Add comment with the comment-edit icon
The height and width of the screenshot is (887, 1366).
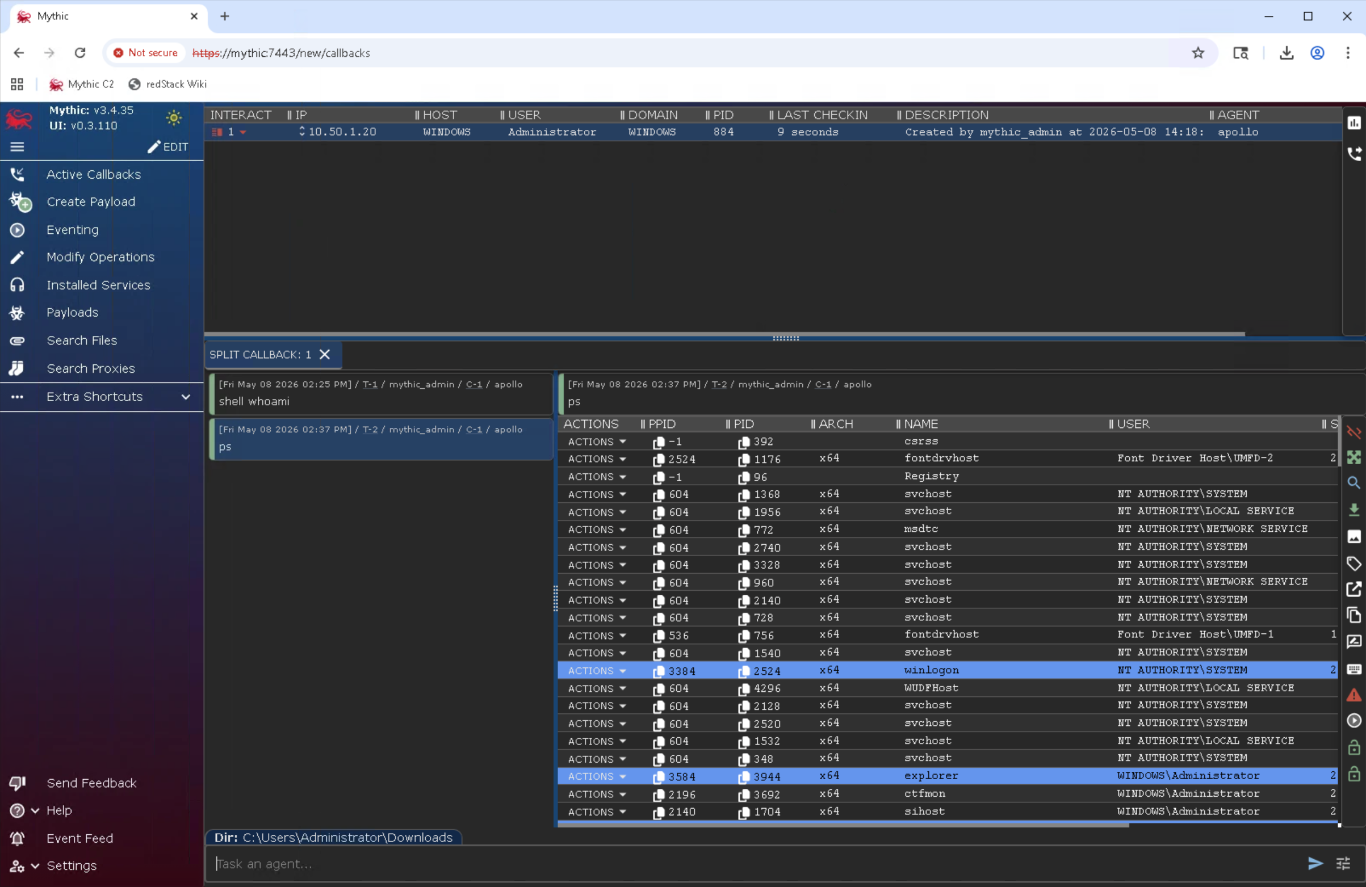coord(1354,642)
